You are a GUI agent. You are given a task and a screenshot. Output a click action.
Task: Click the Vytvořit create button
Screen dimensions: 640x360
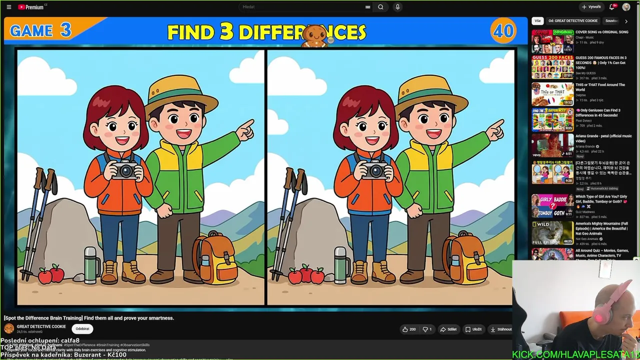coord(591,7)
